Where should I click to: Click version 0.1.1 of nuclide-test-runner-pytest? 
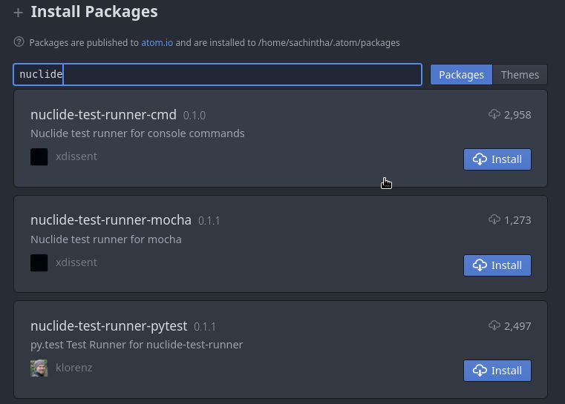(x=205, y=327)
